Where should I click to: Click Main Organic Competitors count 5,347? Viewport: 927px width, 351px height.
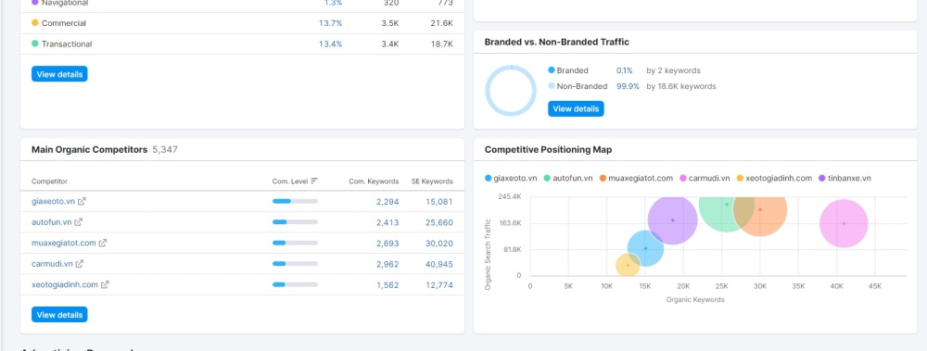coord(165,150)
